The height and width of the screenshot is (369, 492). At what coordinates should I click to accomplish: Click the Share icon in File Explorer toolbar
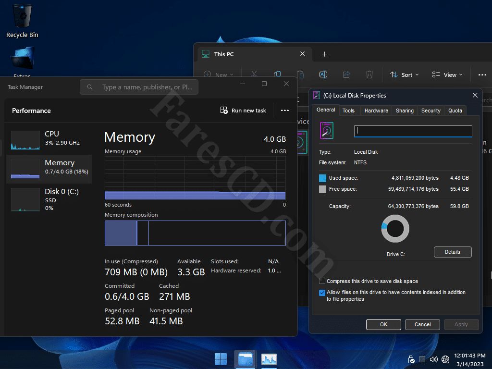346,74
